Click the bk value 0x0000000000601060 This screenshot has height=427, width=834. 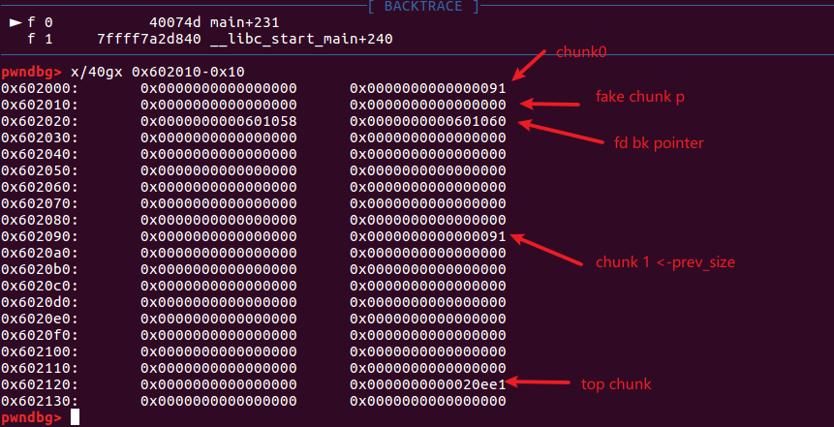427,122
